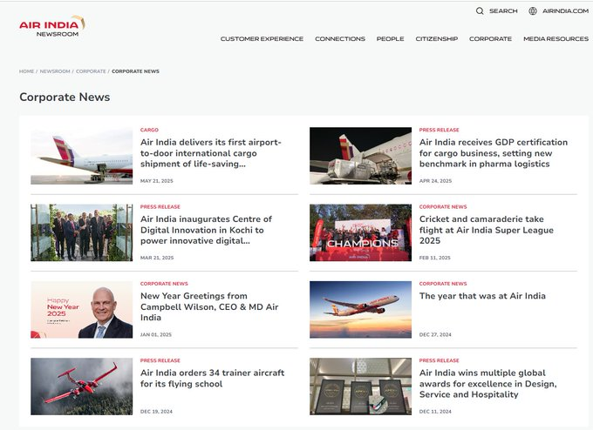This screenshot has height=430, width=593.
Task: Open the Customer Experience menu
Action: [262, 39]
